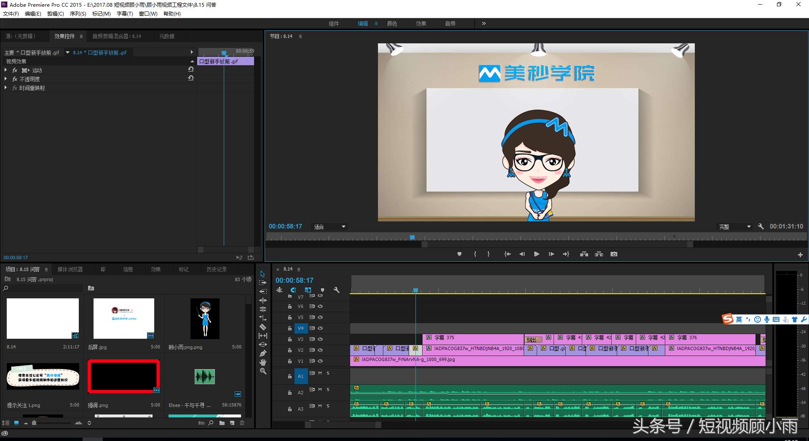Click the Export Frame camera icon
Viewport: 809px width, 441px height.
pyautogui.click(x=614, y=254)
